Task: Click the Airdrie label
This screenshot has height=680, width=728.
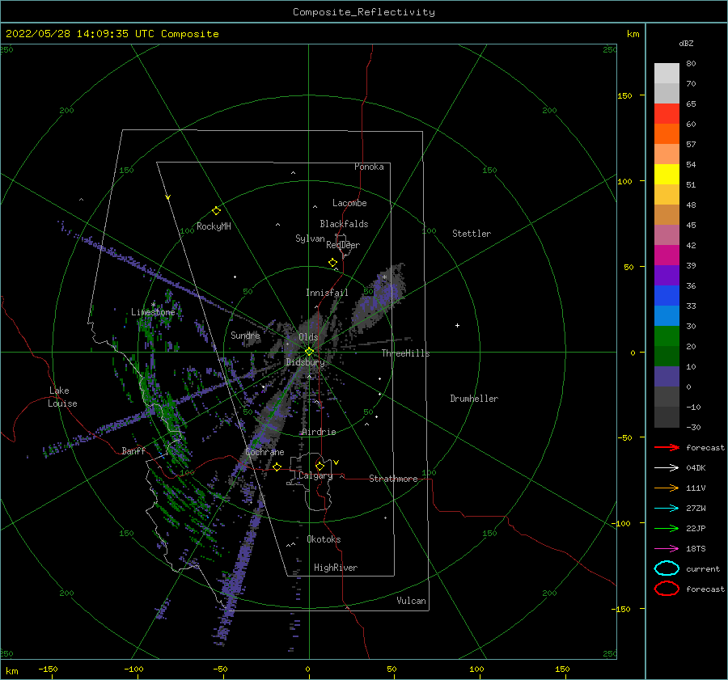Action: [x=319, y=432]
